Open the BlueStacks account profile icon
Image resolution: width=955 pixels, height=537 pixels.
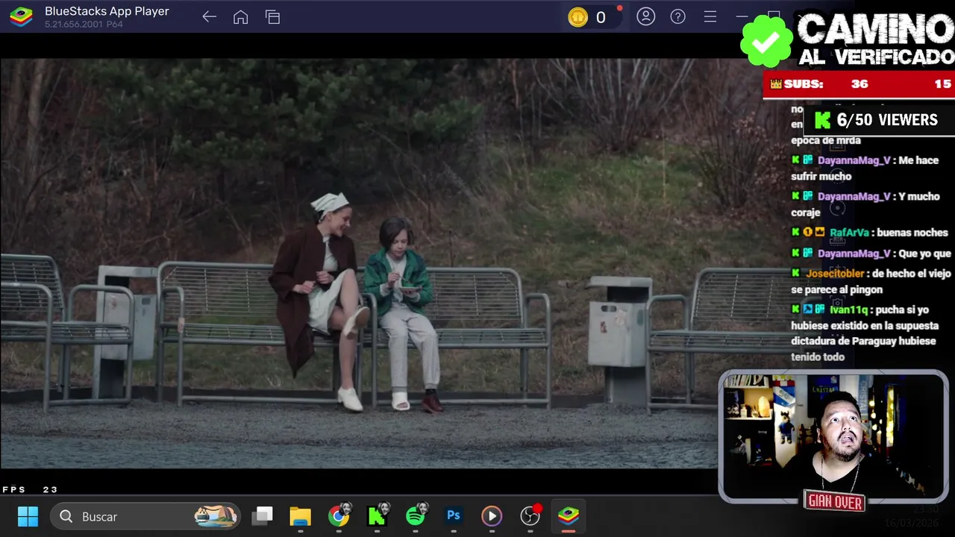[646, 16]
